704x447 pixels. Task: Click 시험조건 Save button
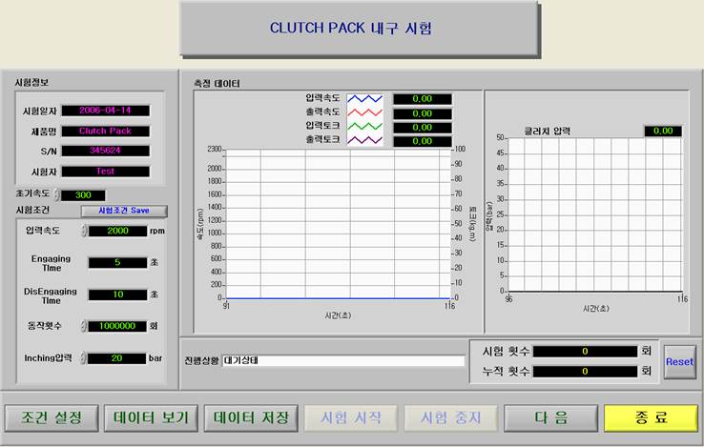click(x=124, y=211)
